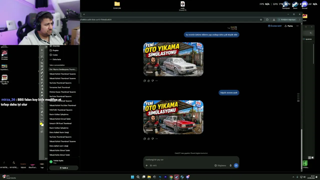Open the browser downloads icon

(274, 20)
